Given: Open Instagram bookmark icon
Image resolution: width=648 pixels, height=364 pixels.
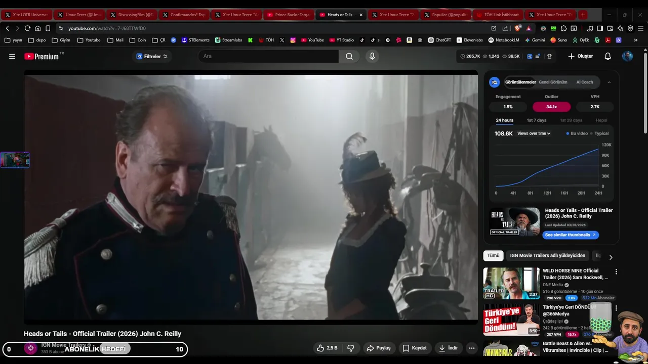Looking at the screenshot, I should [x=293, y=40].
